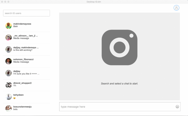Select the dejijay username

point(17,71)
